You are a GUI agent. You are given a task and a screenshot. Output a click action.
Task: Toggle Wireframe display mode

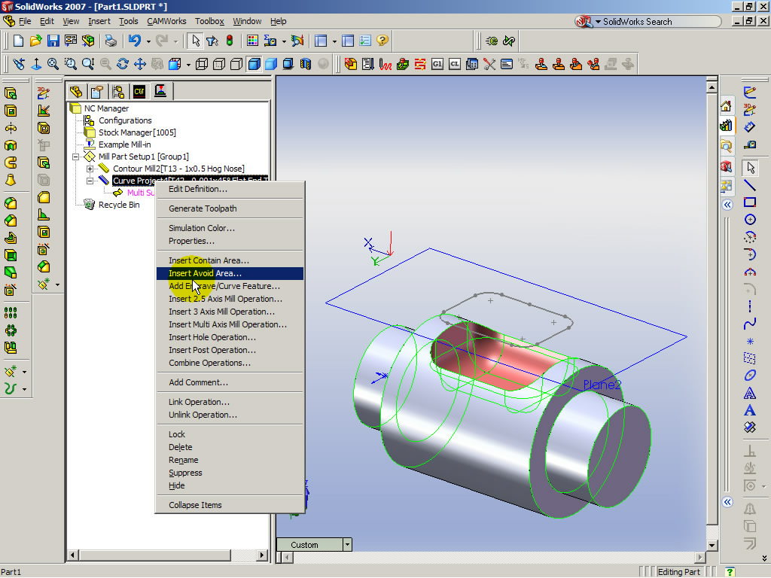pos(202,64)
